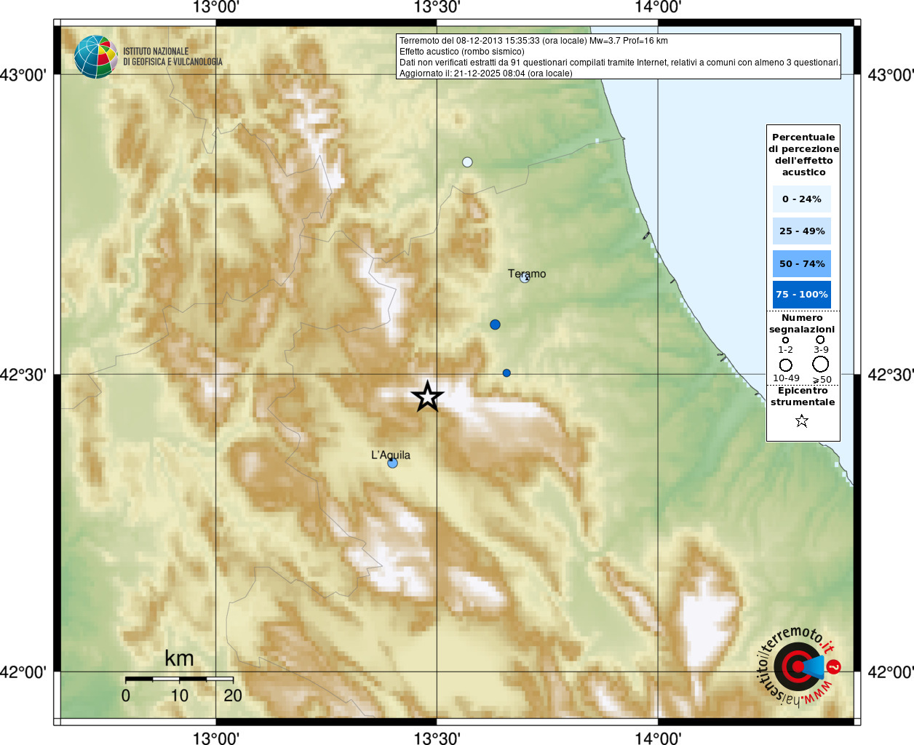Click the top '13°30'' longitude label
This screenshot has height=745, width=914.
click(437, 7)
